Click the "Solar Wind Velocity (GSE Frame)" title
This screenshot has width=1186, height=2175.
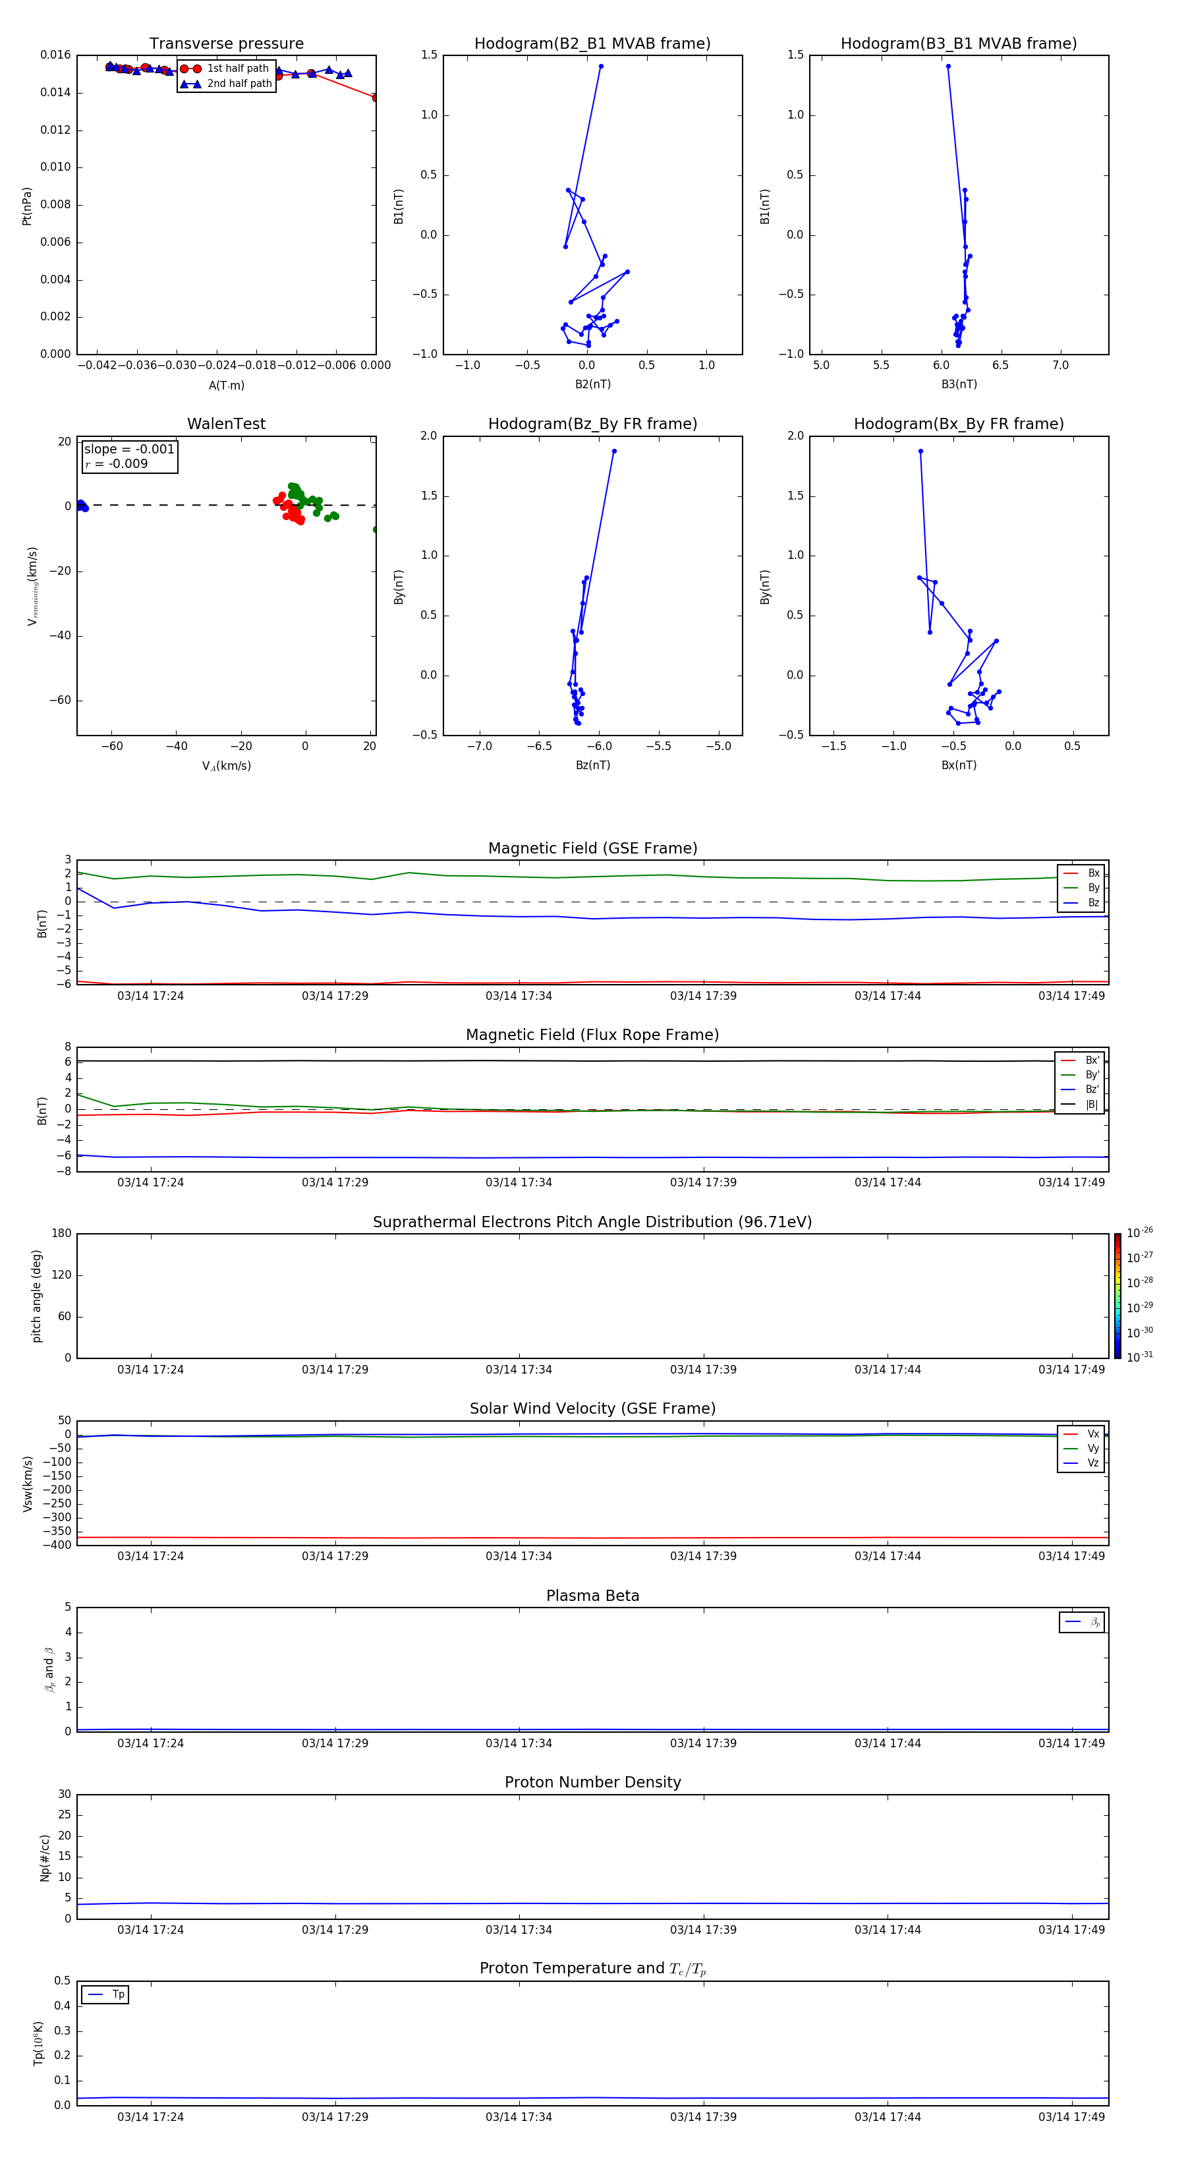click(592, 1409)
